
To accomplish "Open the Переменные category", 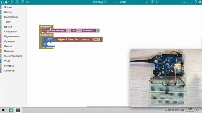I will 12,36.
